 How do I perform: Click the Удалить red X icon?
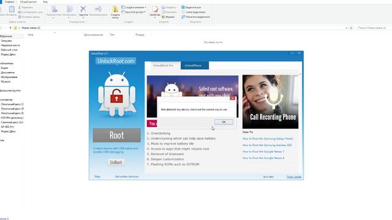coord(83,9)
